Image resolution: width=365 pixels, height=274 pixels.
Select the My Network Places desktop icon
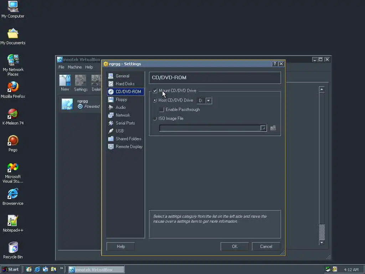[x=13, y=65]
